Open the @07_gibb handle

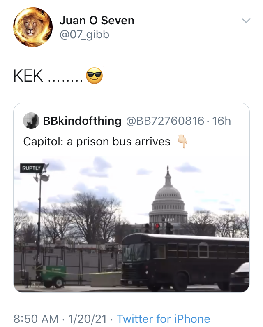(84, 35)
